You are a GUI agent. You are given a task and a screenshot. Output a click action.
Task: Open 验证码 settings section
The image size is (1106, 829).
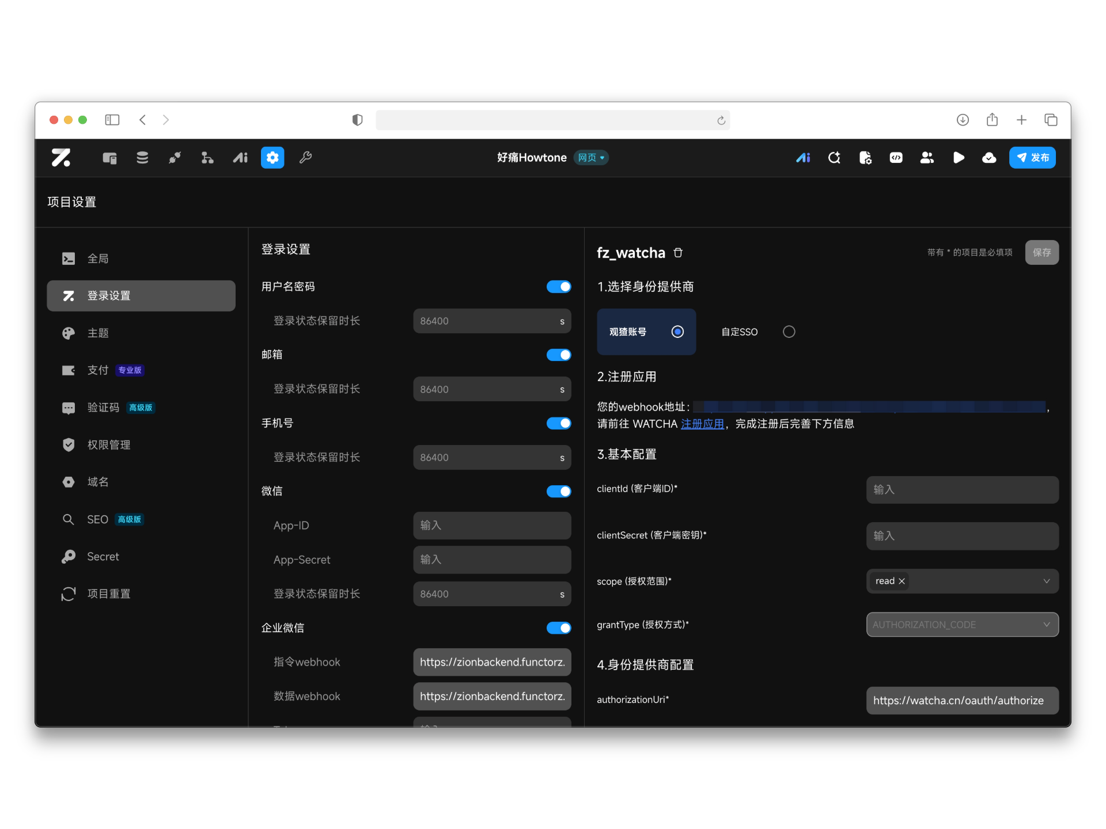[141, 408]
